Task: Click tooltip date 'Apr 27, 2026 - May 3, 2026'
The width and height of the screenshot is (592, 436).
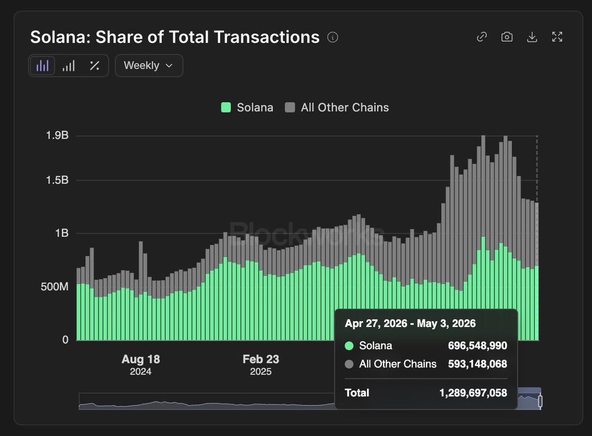Action: (x=410, y=323)
